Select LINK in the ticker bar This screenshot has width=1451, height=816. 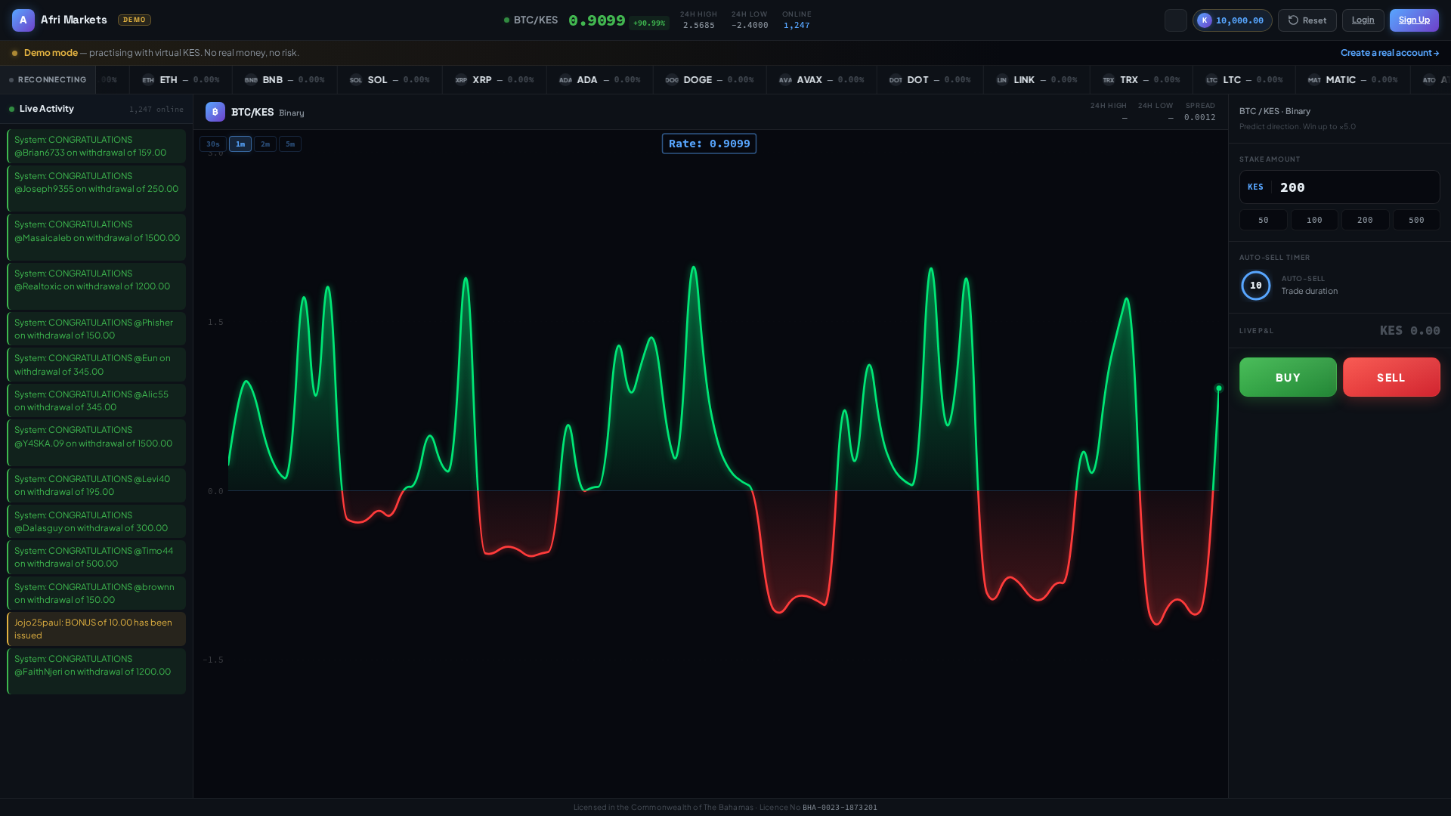coord(1036,80)
